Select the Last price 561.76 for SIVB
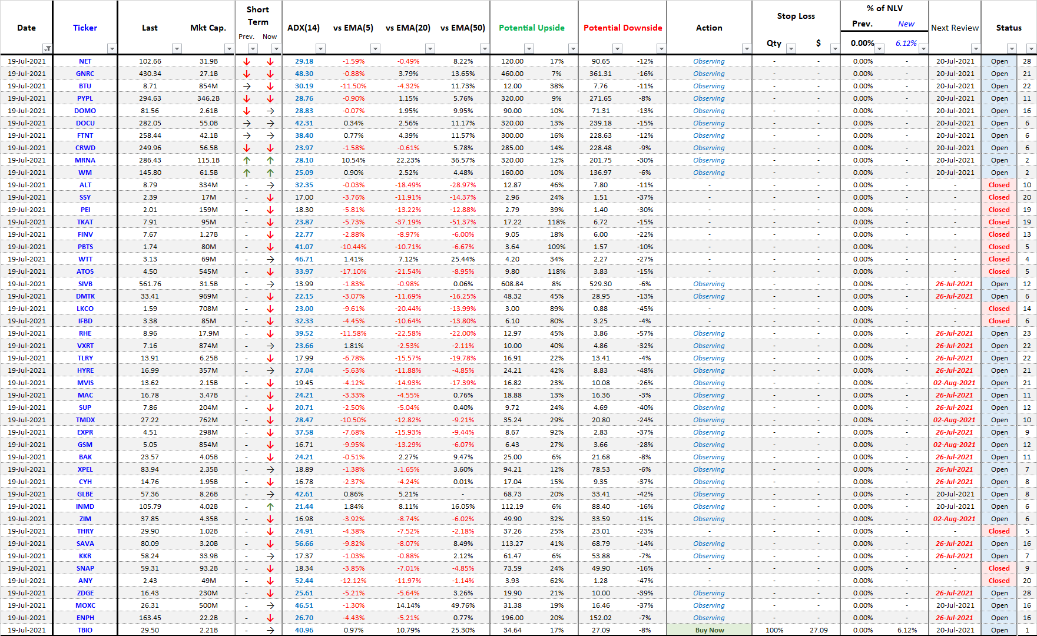Image resolution: width=1037 pixels, height=636 pixels. coord(150,284)
